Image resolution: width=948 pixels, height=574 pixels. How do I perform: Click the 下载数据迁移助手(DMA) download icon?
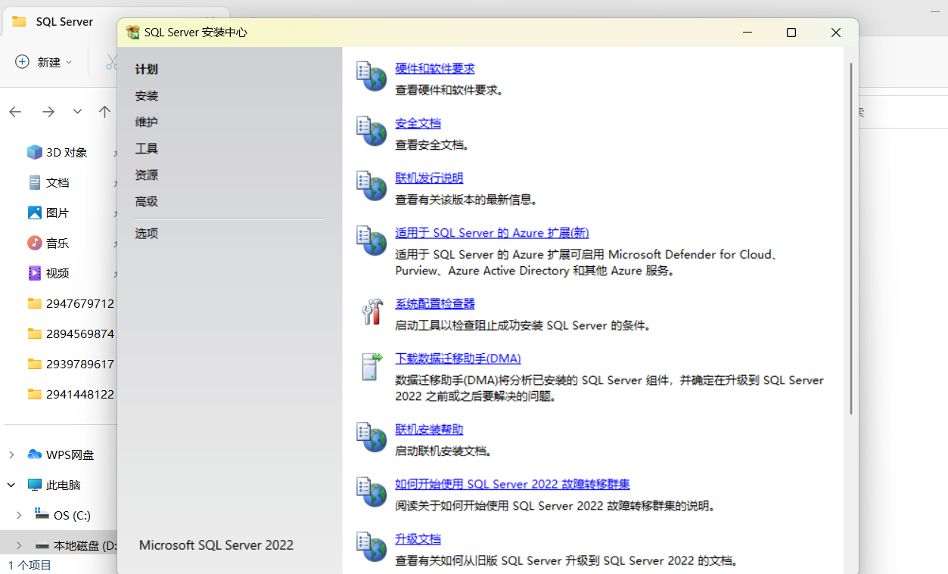pyautogui.click(x=371, y=367)
